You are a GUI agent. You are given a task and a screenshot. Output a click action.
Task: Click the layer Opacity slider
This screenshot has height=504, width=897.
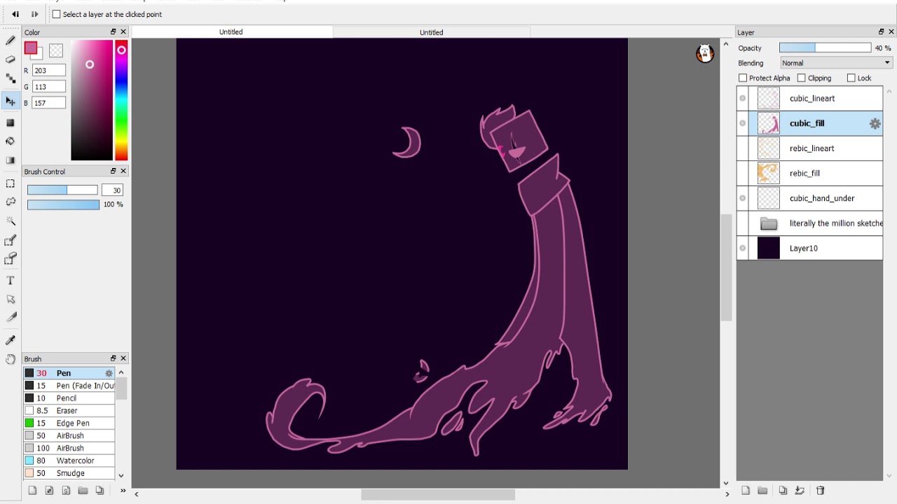825,48
